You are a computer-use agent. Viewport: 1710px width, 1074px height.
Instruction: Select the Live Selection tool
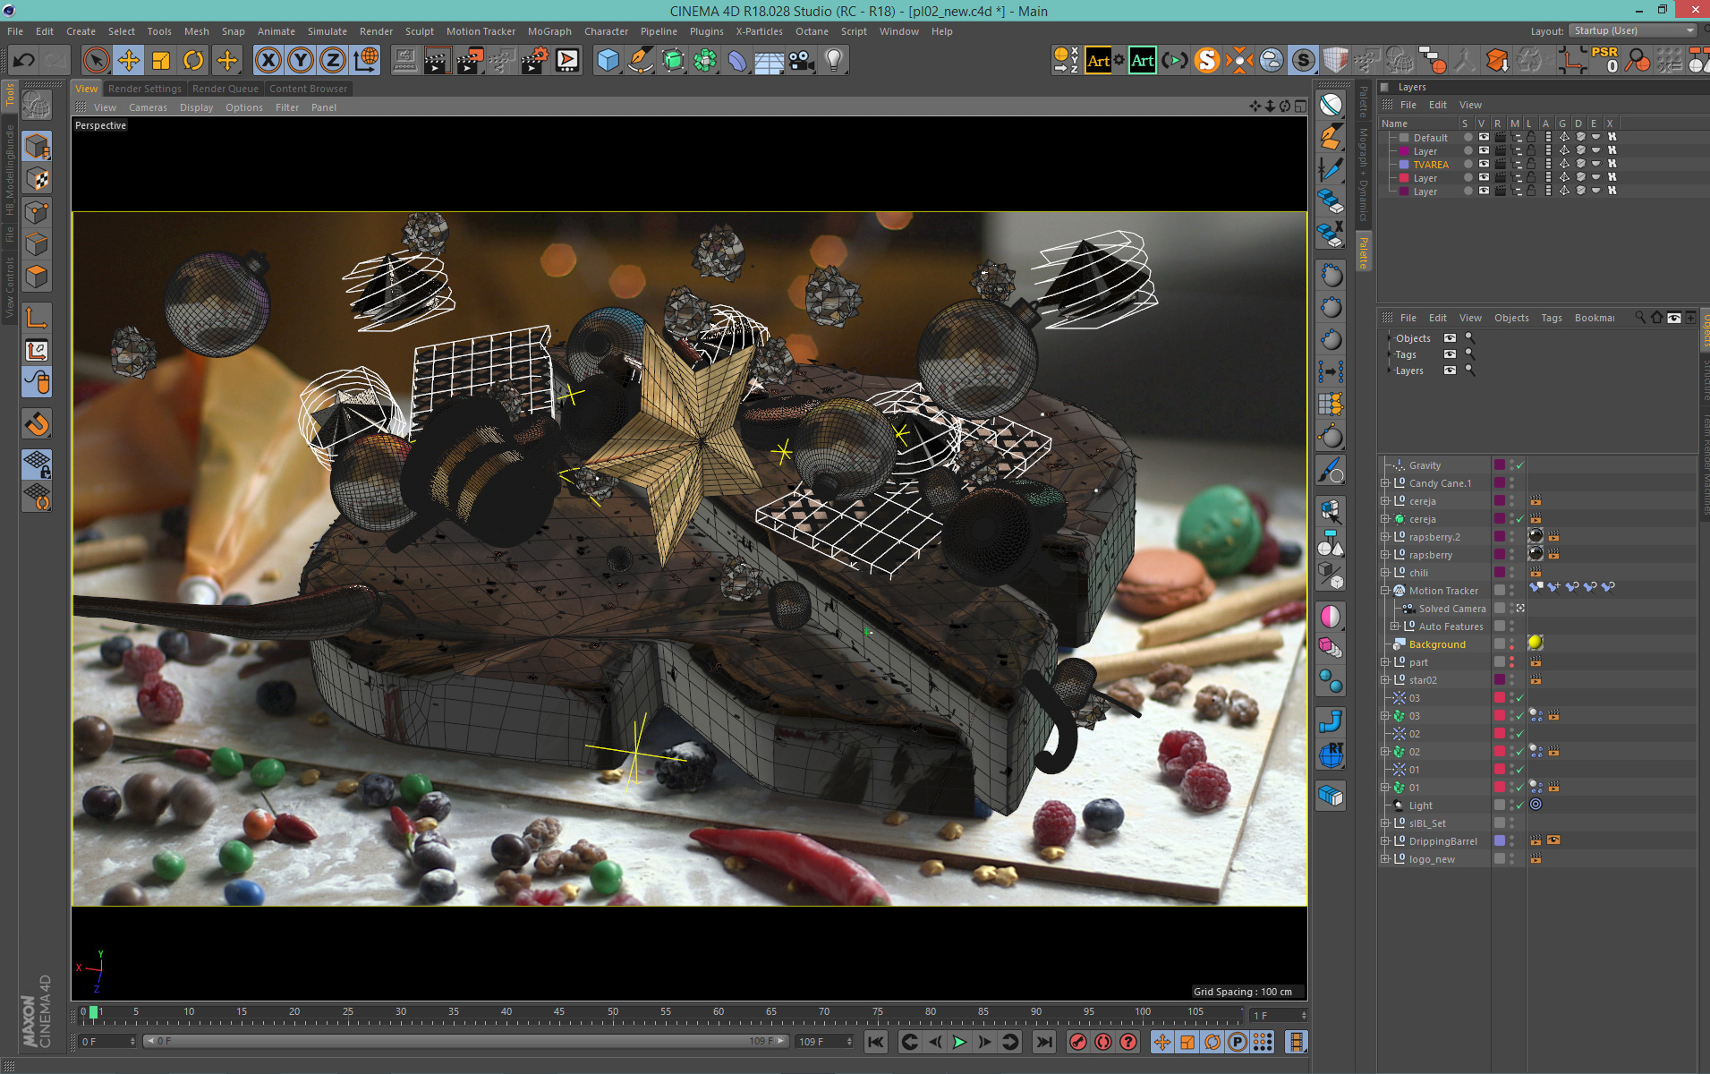pyautogui.click(x=96, y=60)
